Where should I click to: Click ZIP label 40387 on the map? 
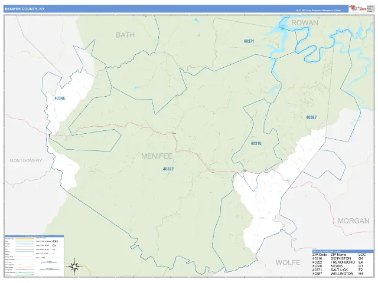click(x=311, y=117)
